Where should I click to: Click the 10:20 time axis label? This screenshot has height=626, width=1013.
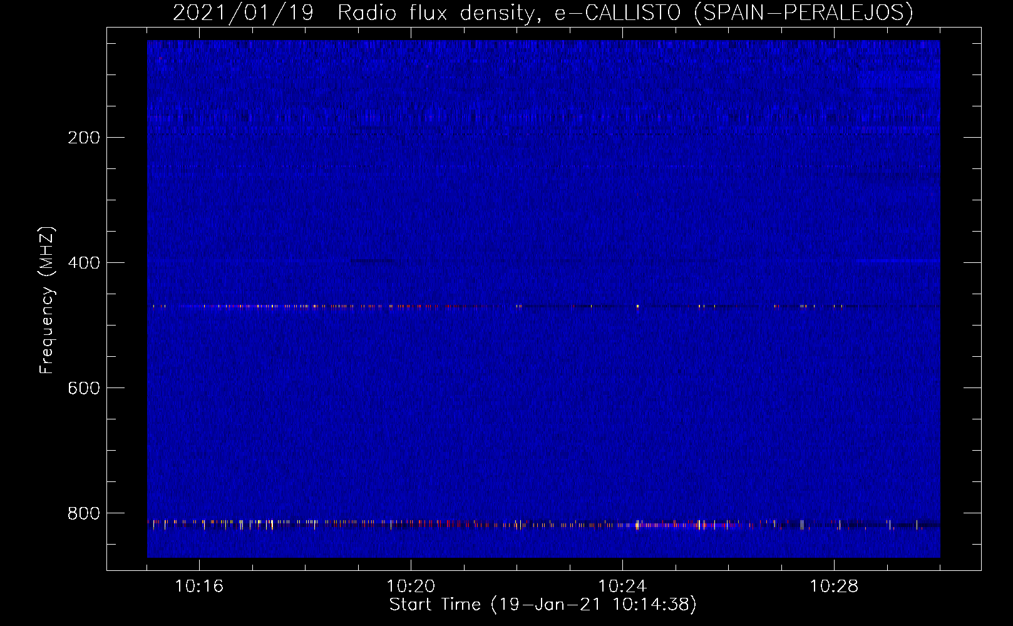[411, 587]
